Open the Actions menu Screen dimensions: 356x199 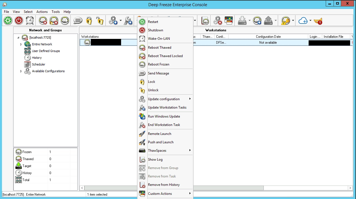coord(42,12)
